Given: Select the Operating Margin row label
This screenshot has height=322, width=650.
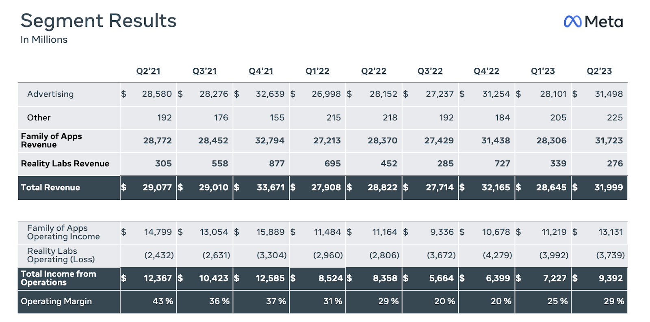Looking at the screenshot, I should coord(56,301).
